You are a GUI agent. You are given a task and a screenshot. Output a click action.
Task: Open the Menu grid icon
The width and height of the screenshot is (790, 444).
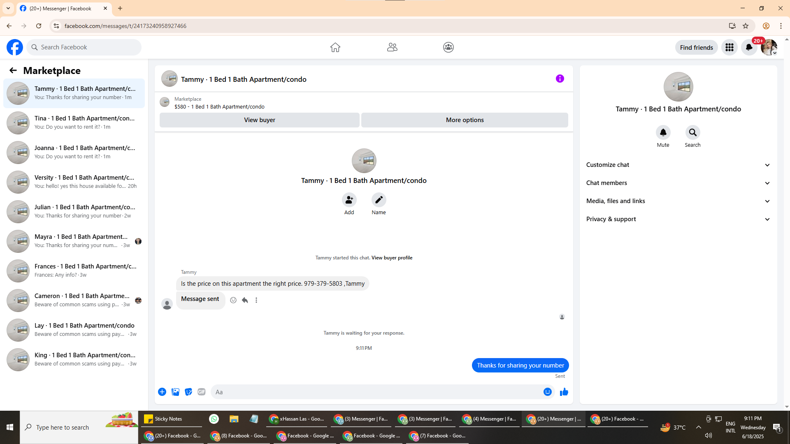click(730, 47)
